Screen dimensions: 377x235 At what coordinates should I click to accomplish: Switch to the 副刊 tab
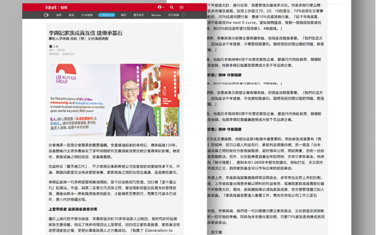point(124,15)
